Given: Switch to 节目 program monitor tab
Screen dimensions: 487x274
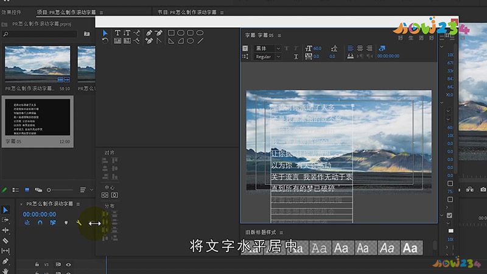Looking at the screenshot, I should click(x=187, y=12).
